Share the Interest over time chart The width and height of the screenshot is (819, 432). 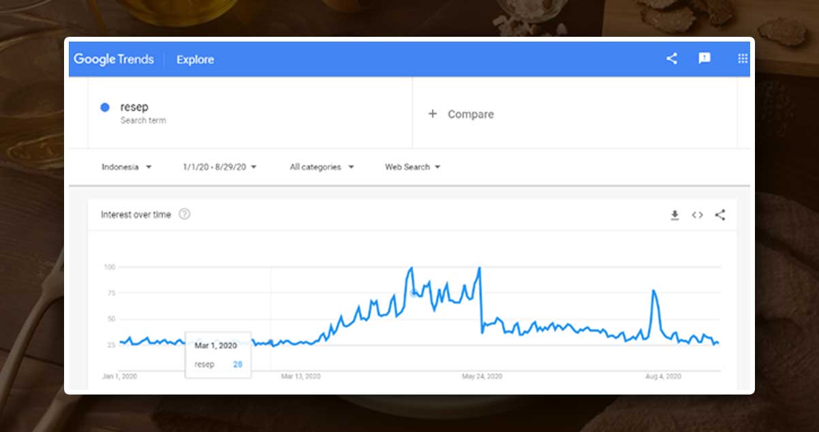pos(720,215)
